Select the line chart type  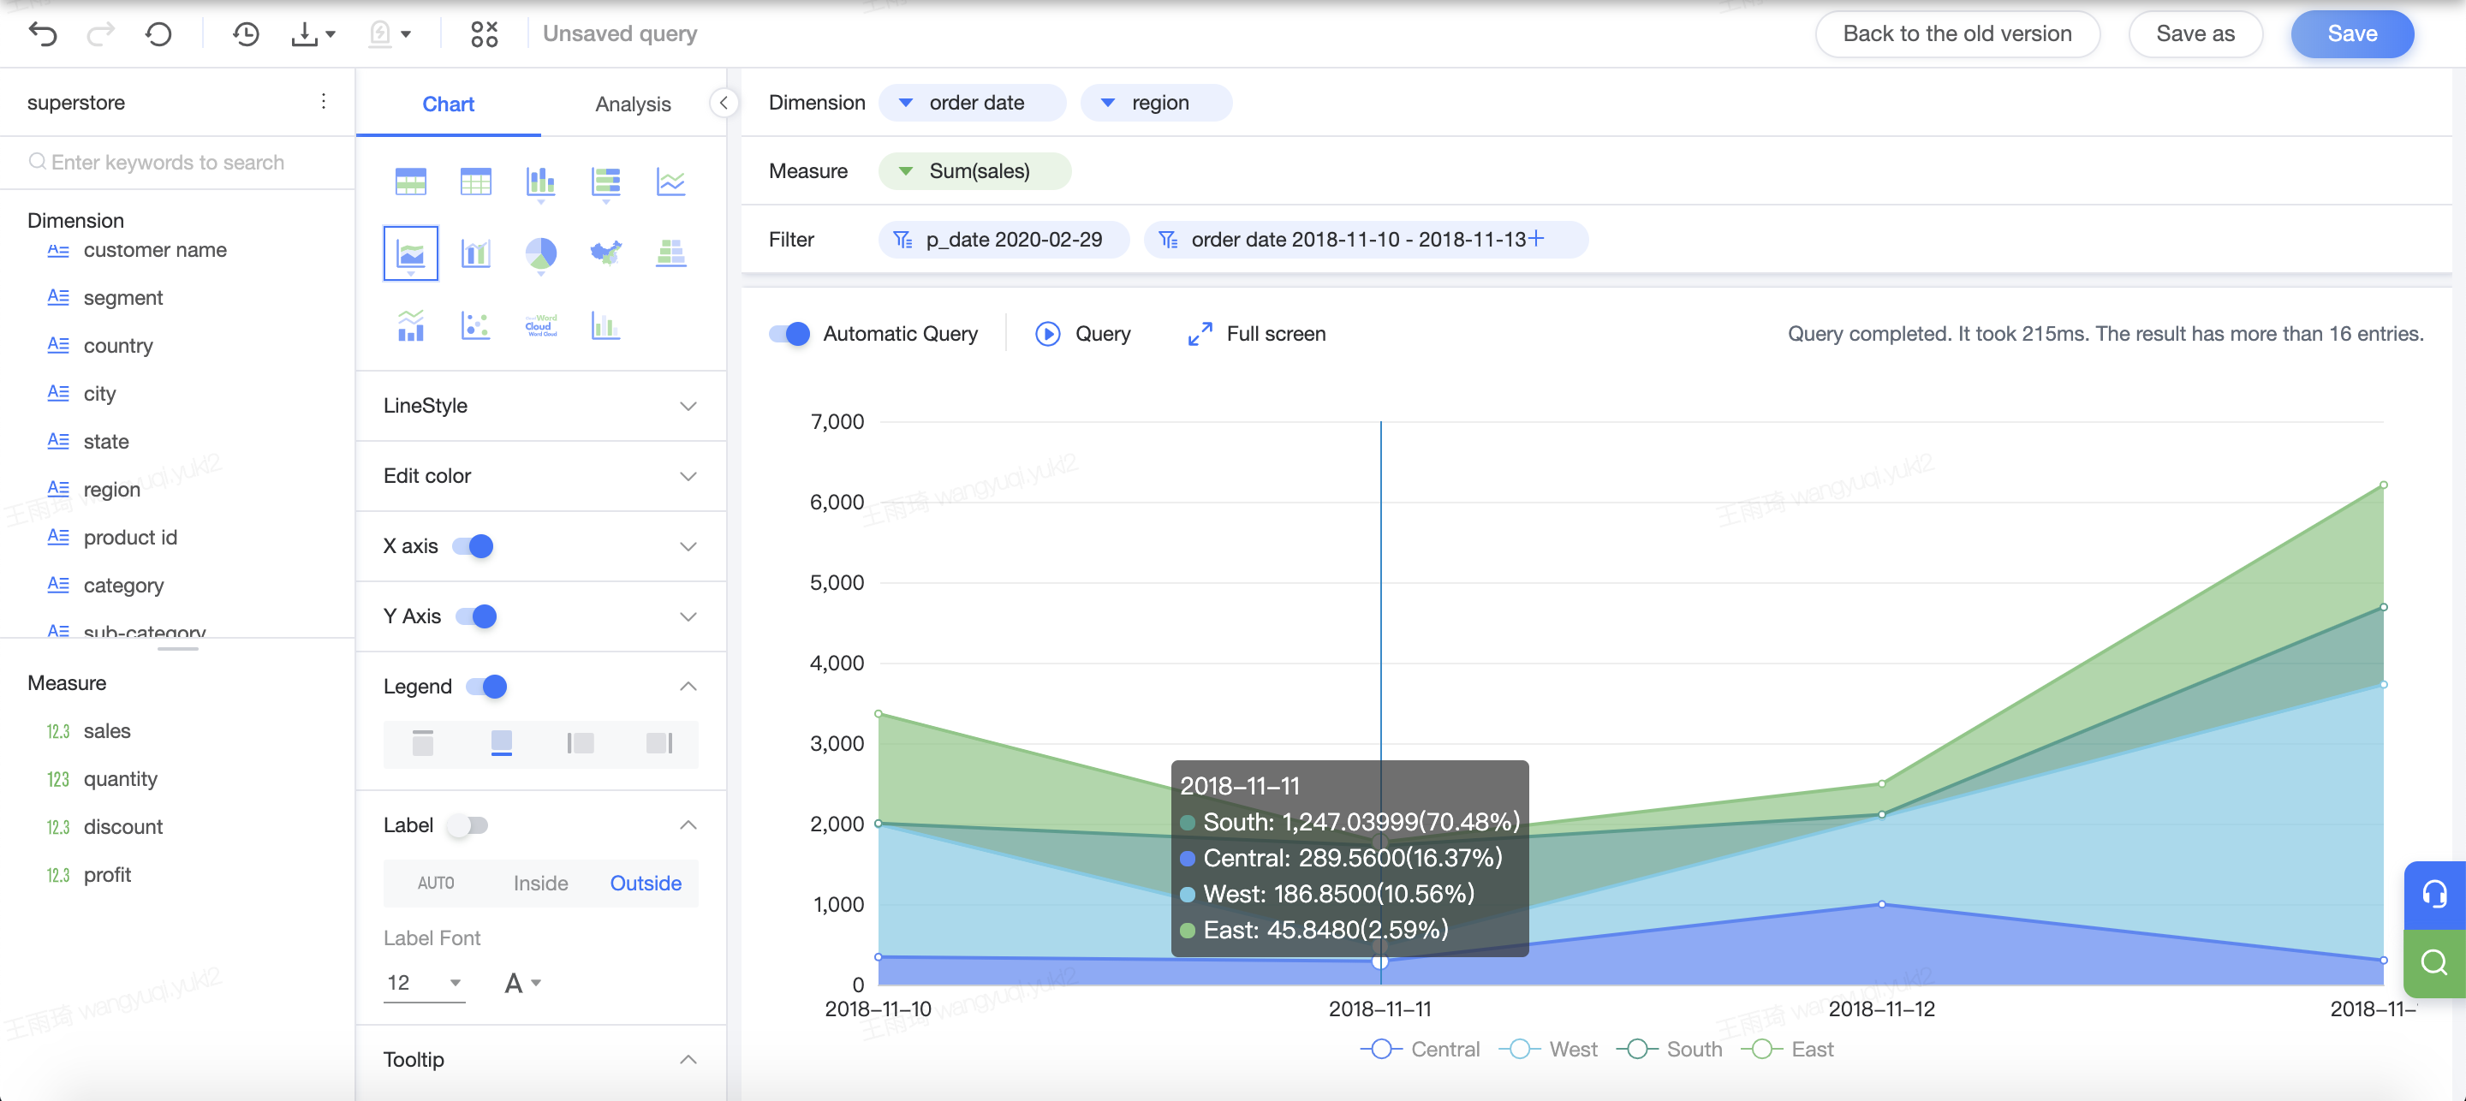671,181
